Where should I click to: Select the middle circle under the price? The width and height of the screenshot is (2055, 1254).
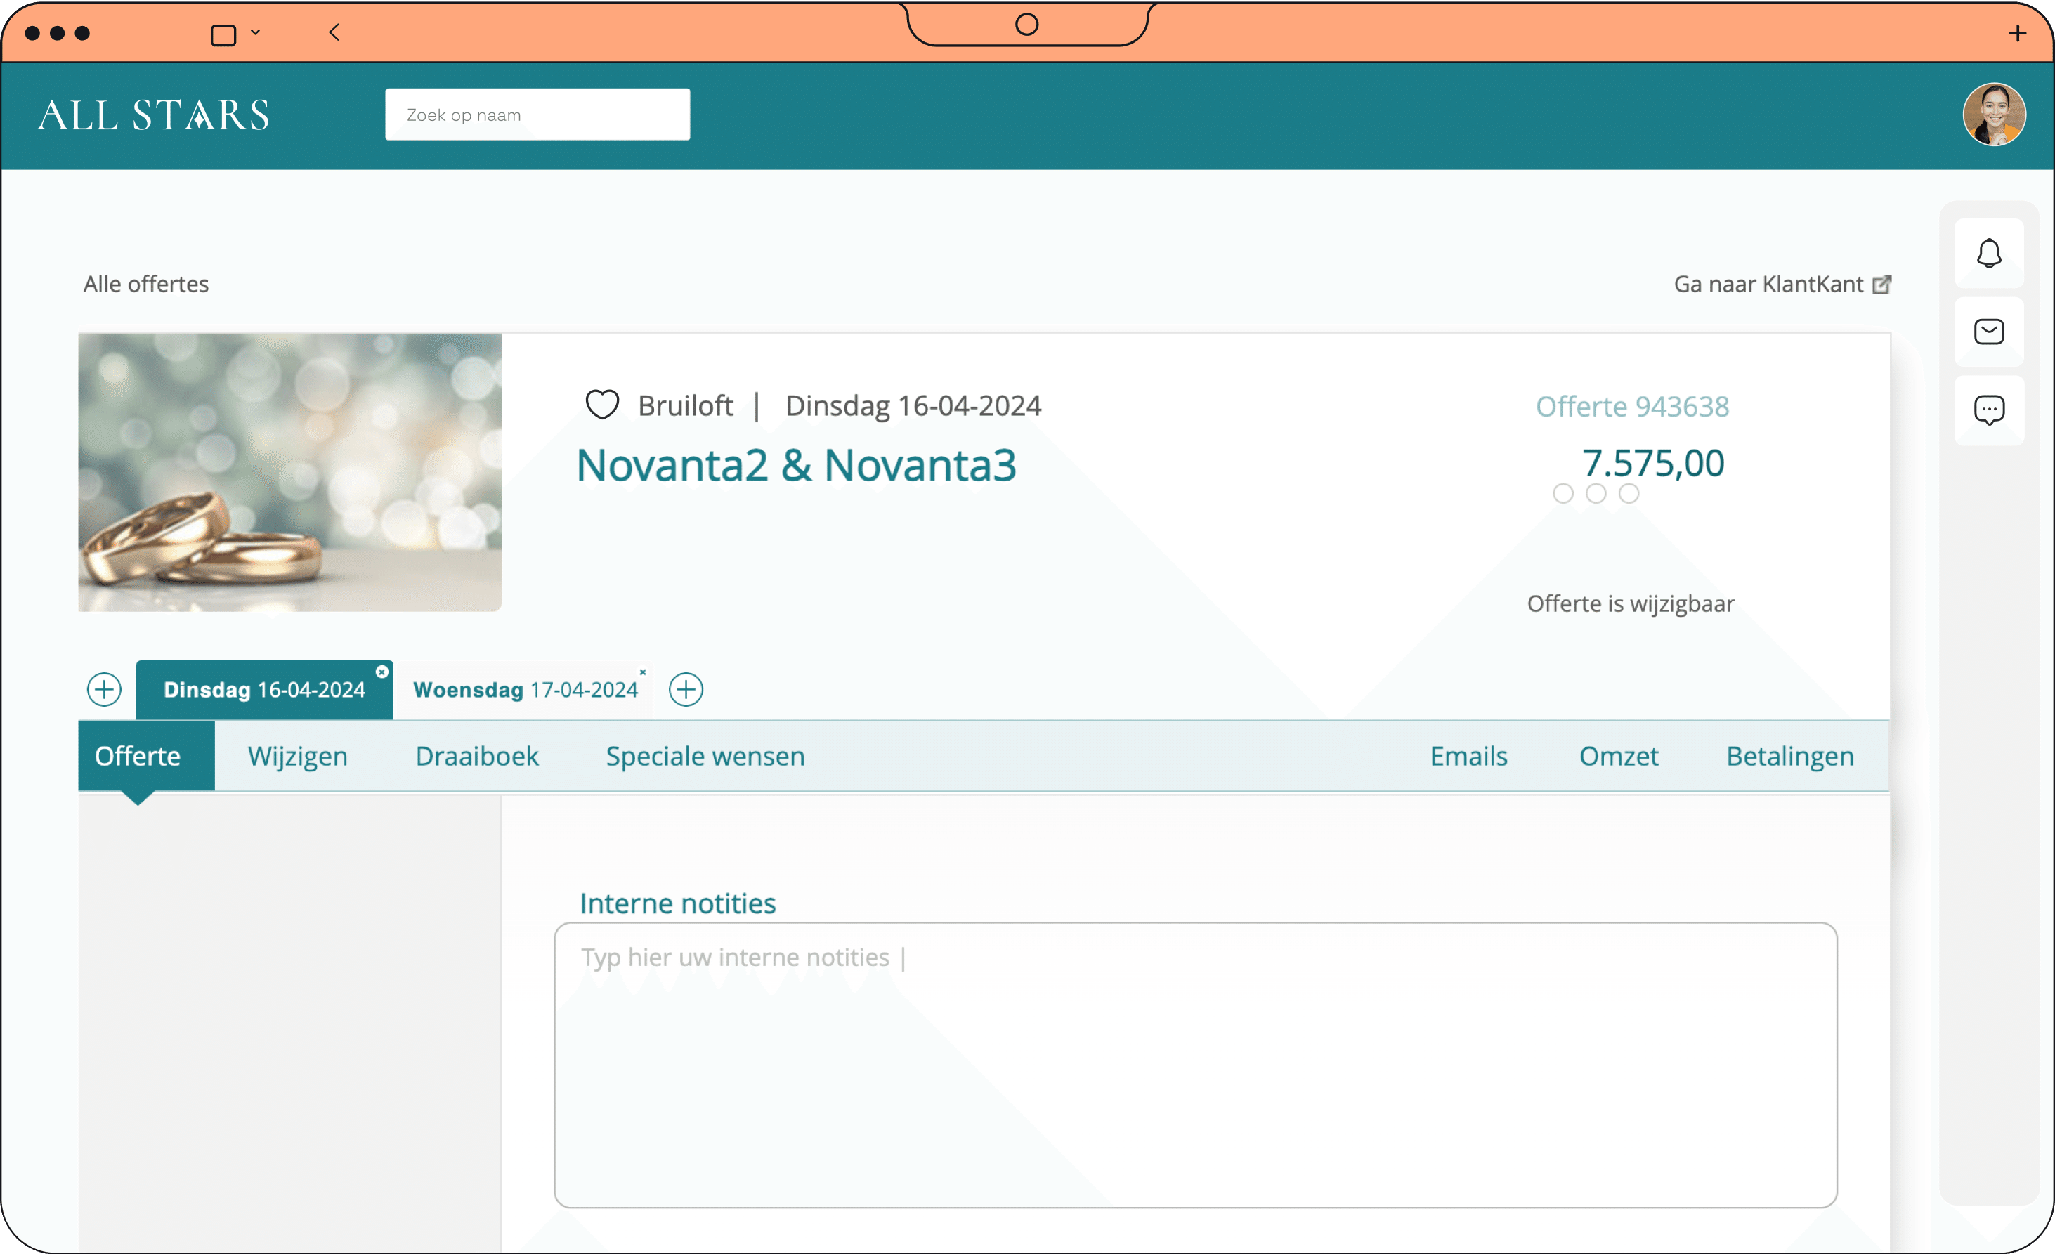[1596, 494]
